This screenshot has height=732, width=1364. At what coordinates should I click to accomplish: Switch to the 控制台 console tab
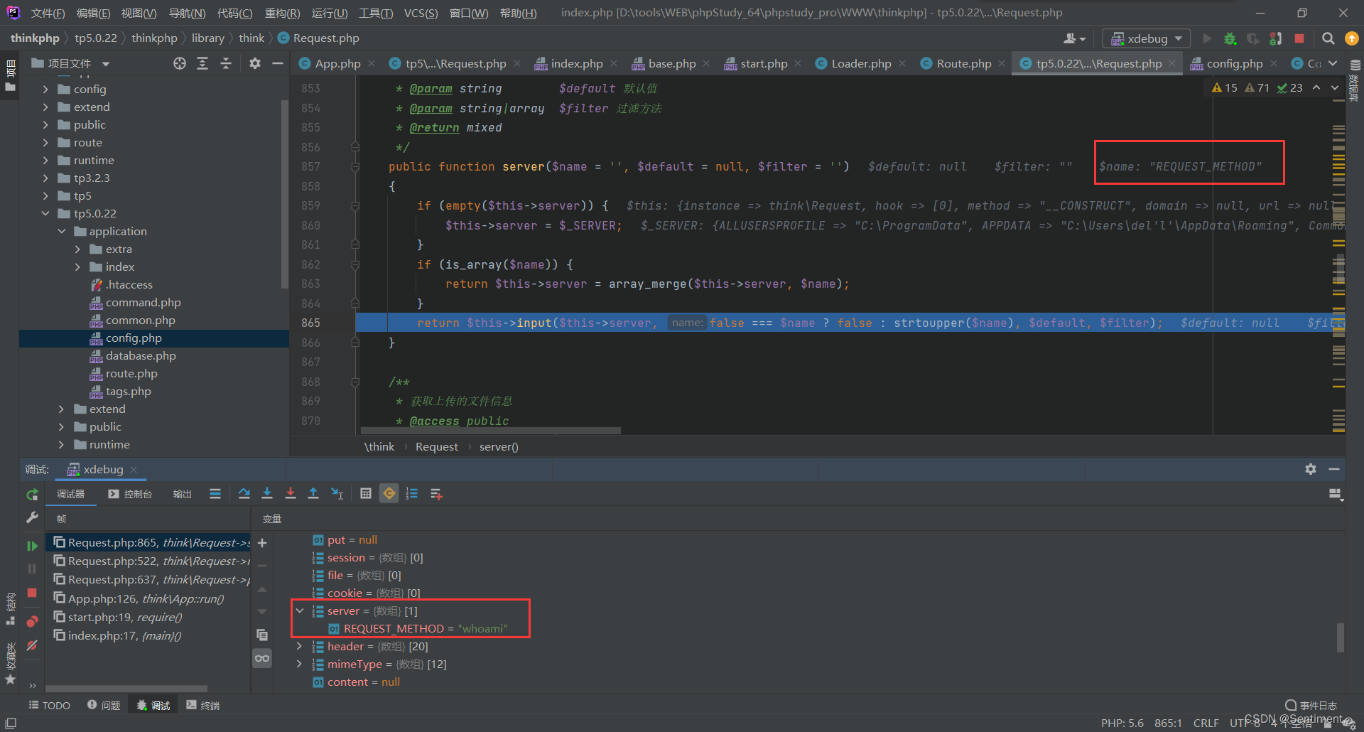tap(131, 494)
